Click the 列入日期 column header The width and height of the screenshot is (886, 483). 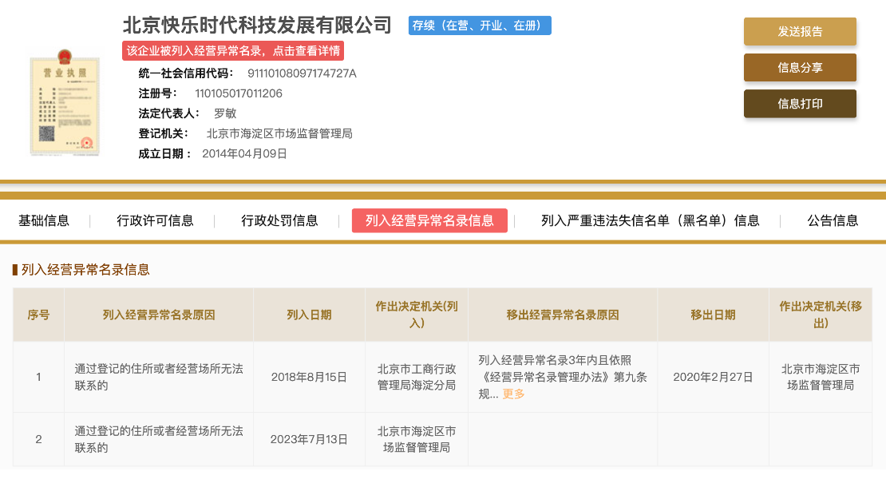coord(309,315)
